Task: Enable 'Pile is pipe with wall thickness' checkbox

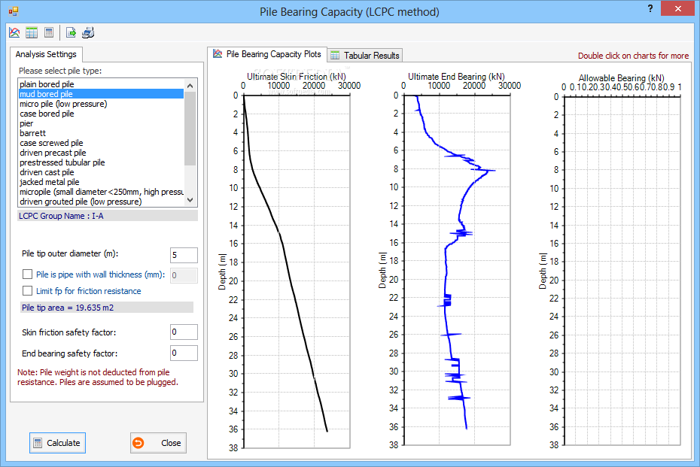Action: [27, 274]
